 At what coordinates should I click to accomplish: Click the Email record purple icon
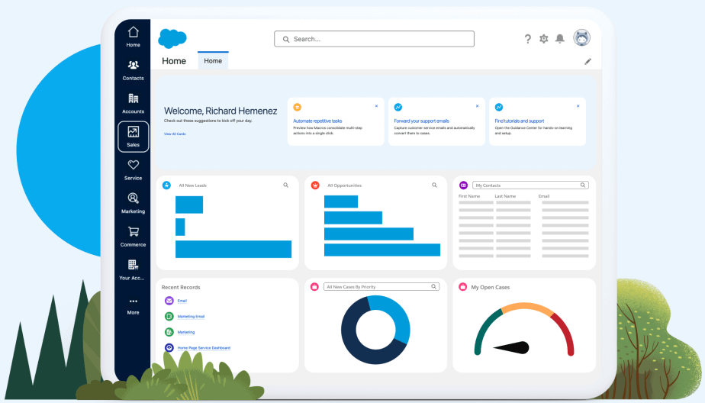[169, 301]
